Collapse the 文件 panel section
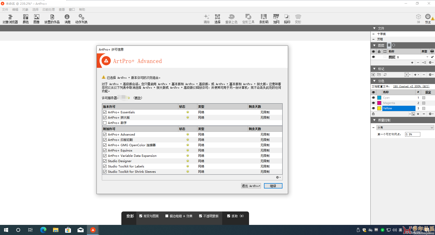The width and height of the screenshot is (435, 235). 374,28
